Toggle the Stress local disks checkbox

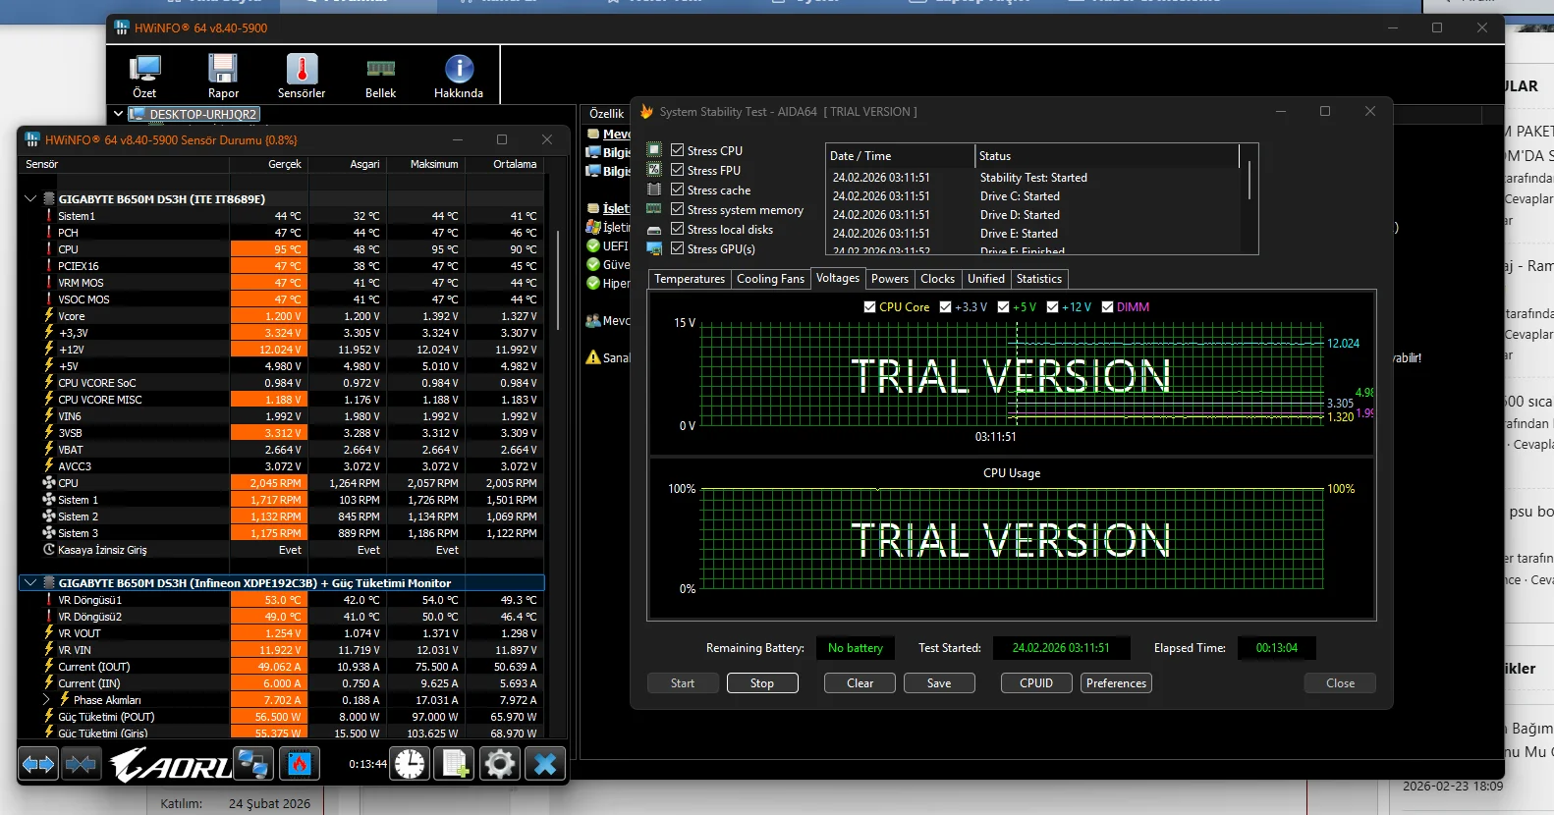(x=677, y=229)
